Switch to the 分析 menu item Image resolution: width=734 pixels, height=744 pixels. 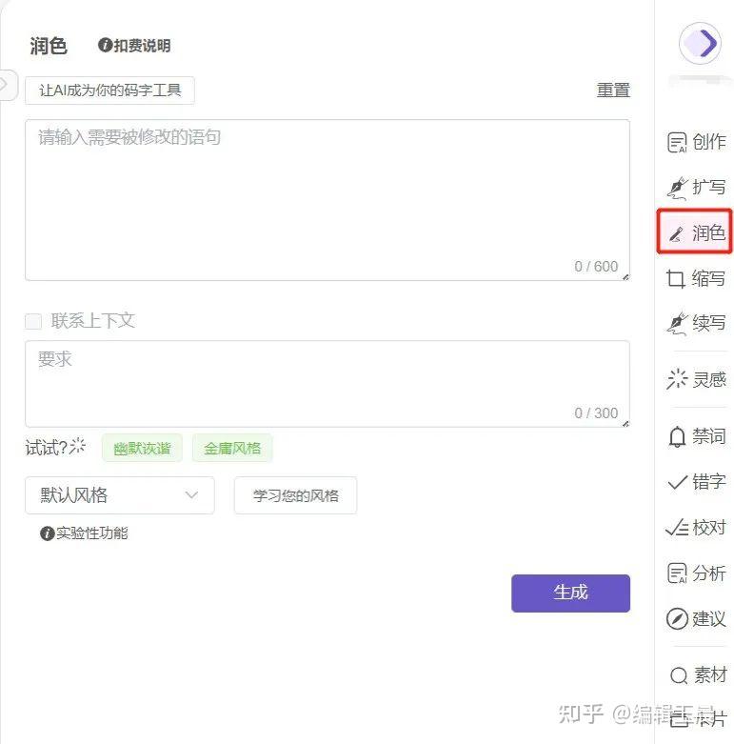click(x=696, y=573)
